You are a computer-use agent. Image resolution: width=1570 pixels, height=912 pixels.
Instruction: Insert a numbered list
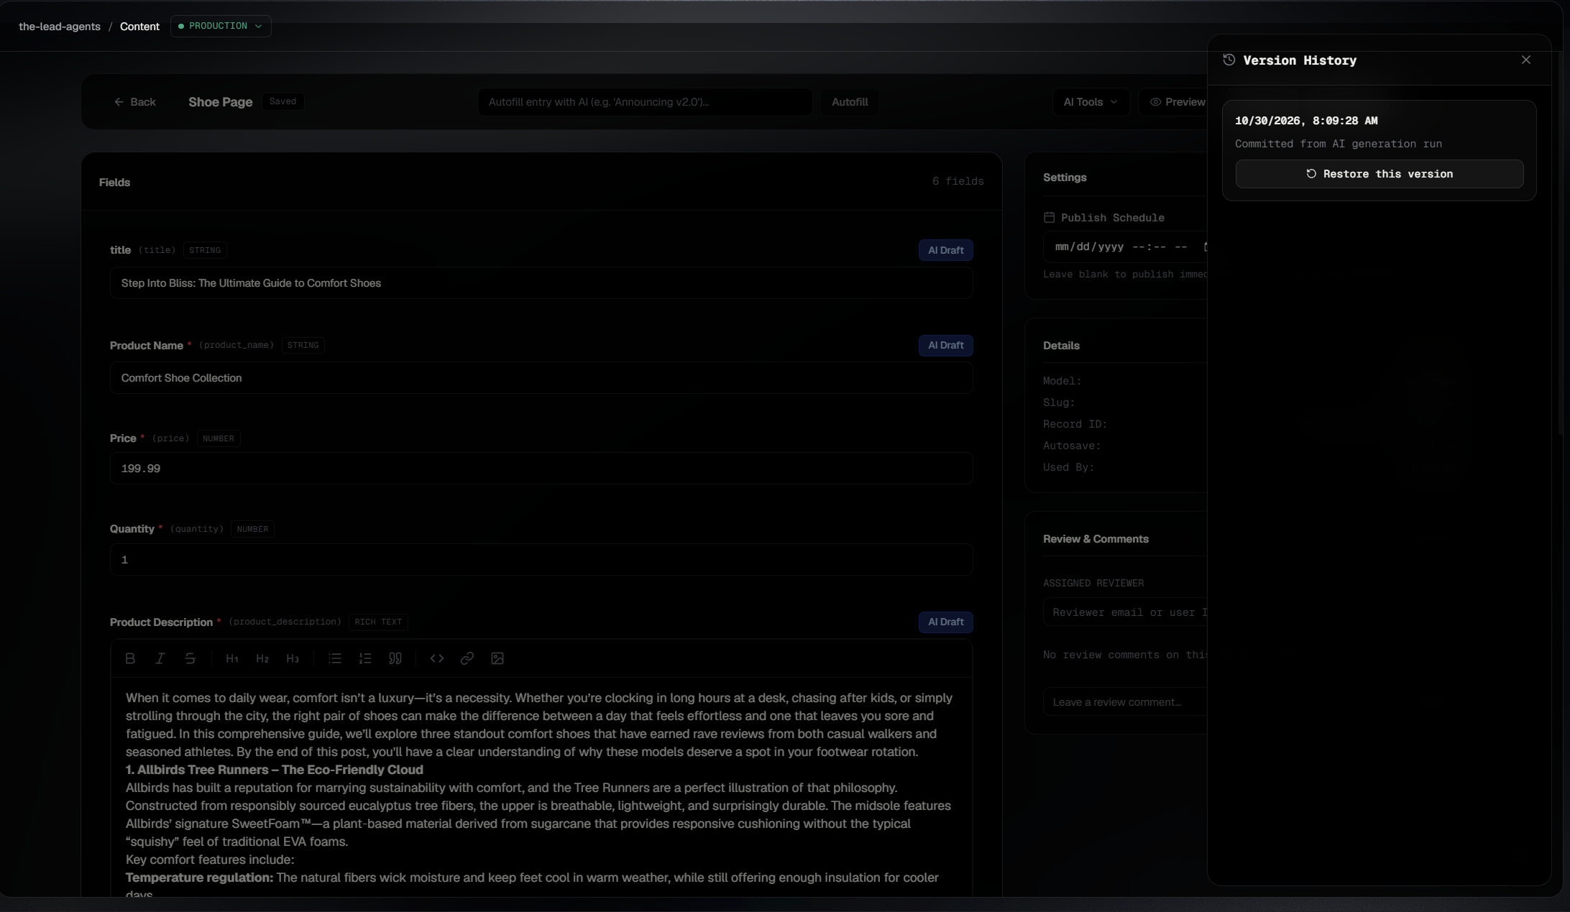click(x=365, y=658)
